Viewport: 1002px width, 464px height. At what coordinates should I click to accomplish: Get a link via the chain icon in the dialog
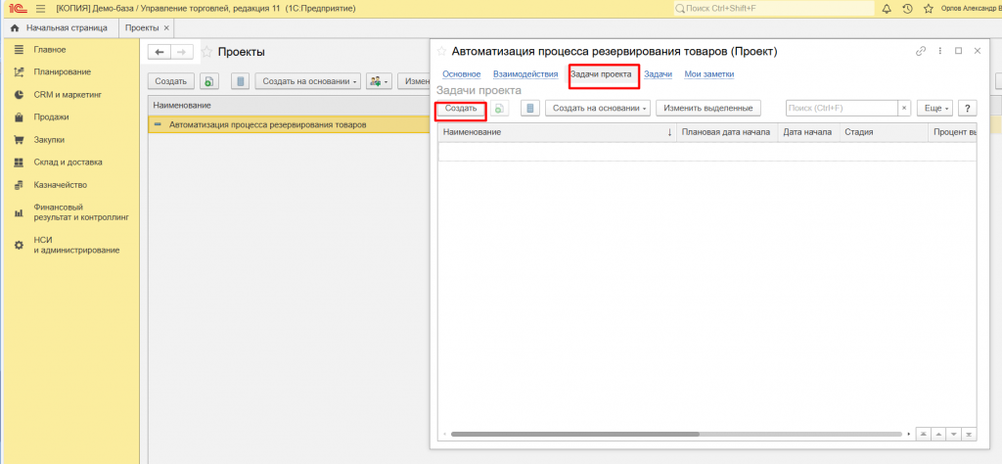(921, 51)
